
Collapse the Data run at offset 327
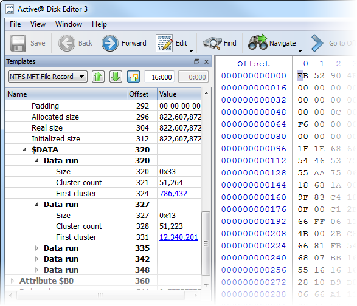pyautogui.click(x=36, y=204)
